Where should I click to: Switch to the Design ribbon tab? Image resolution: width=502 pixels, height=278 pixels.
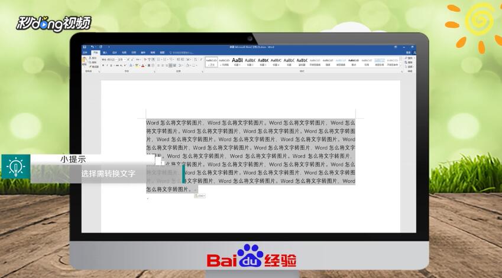tap(115, 53)
